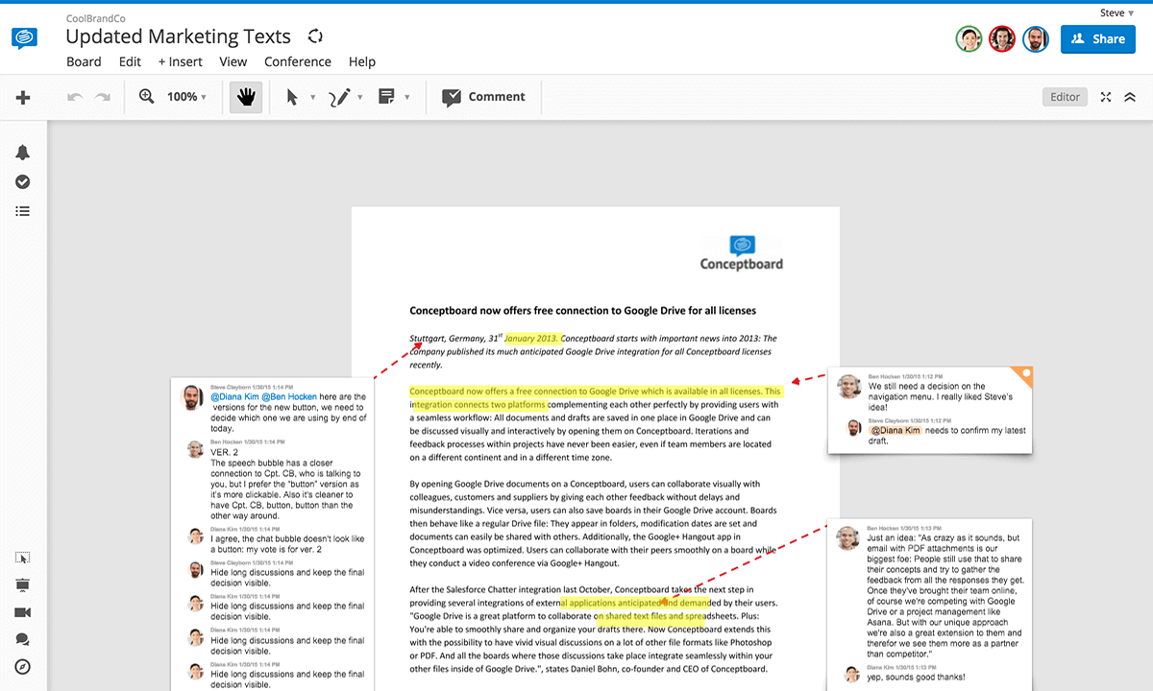Expand the pointer tool options arrow

312,97
